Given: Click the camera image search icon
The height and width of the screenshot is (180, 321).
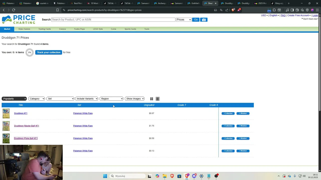Looking at the screenshot, I should (x=204, y=20).
